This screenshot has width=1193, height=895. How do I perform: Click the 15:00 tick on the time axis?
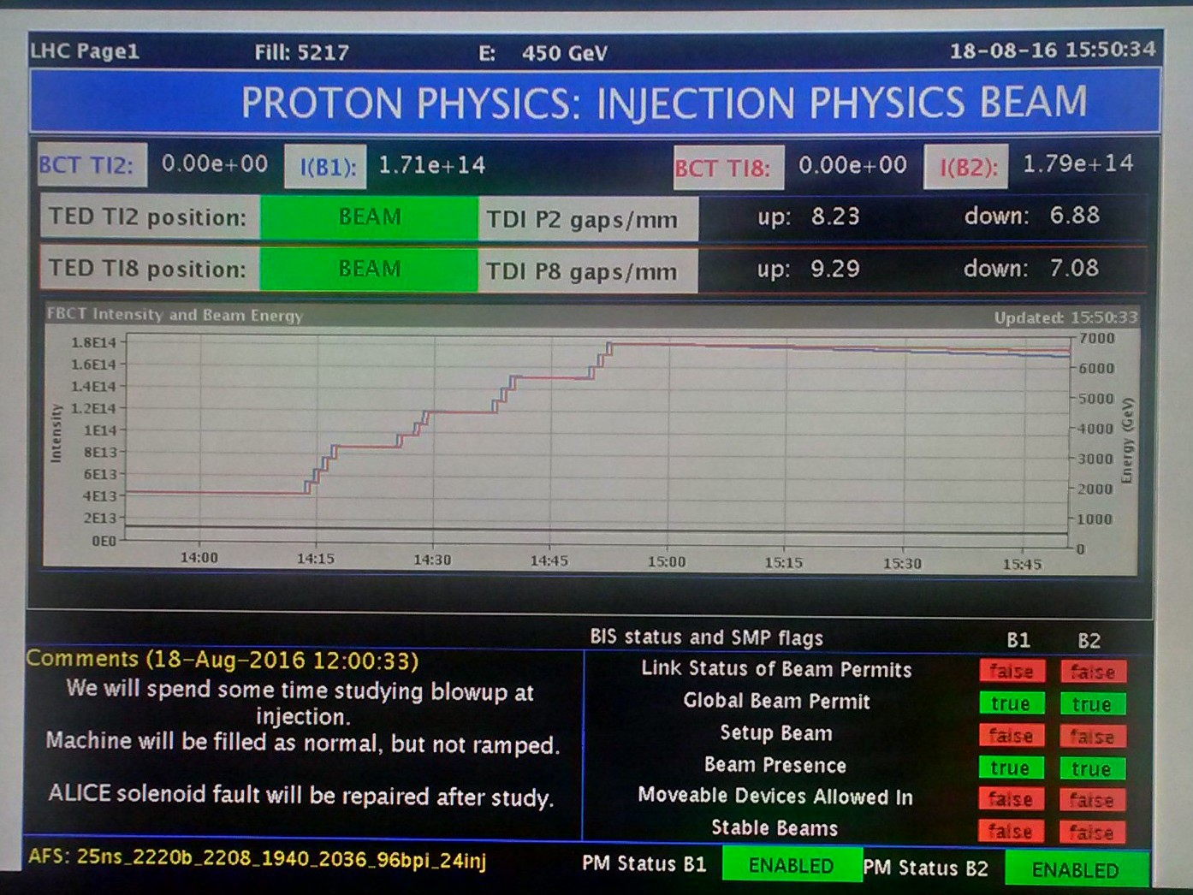point(667,561)
